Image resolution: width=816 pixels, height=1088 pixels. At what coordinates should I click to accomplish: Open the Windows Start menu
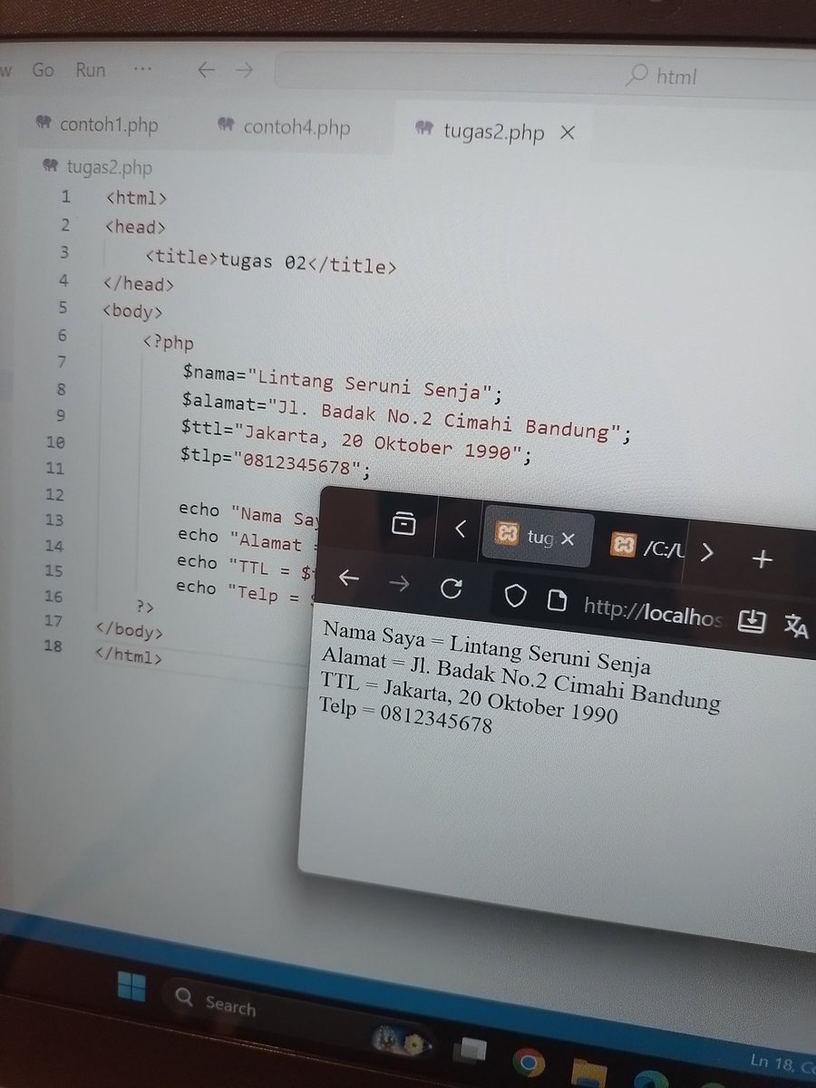(131, 988)
